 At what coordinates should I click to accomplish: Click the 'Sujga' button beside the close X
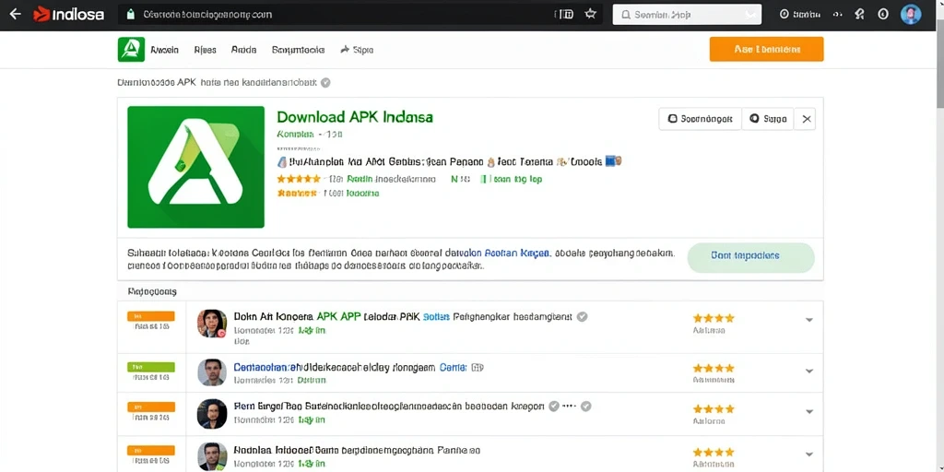tap(768, 119)
